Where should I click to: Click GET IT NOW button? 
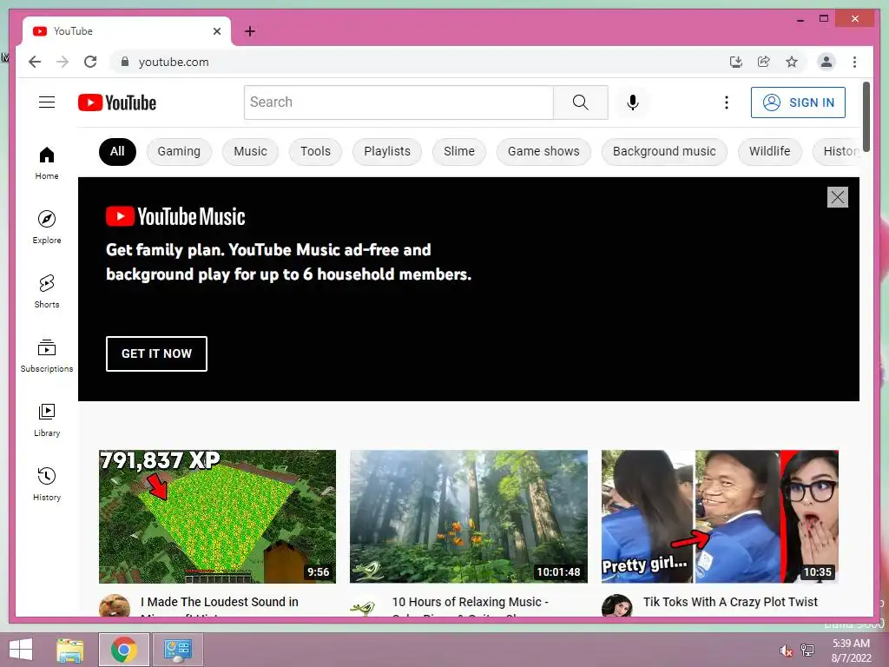pos(156,353)
